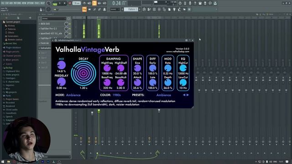Viewport: 292px width, 164px height.
Task: Open the OPTIONS menu
Action: (x=31, y=3)
